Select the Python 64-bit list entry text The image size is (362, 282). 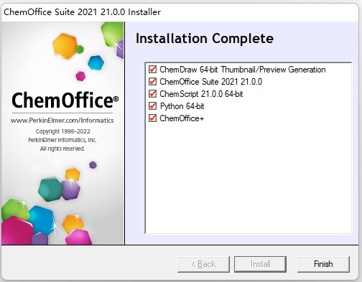click(182, 106)
